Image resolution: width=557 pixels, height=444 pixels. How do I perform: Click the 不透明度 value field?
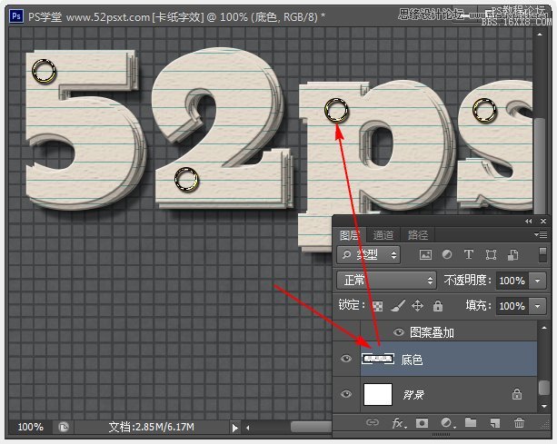[512, 281]
